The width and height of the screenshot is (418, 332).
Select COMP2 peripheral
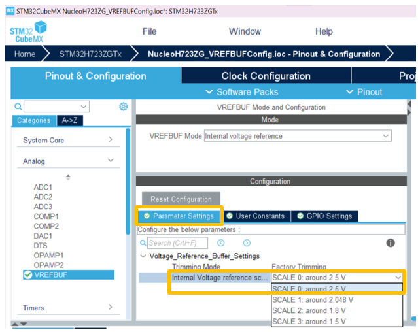46,226
